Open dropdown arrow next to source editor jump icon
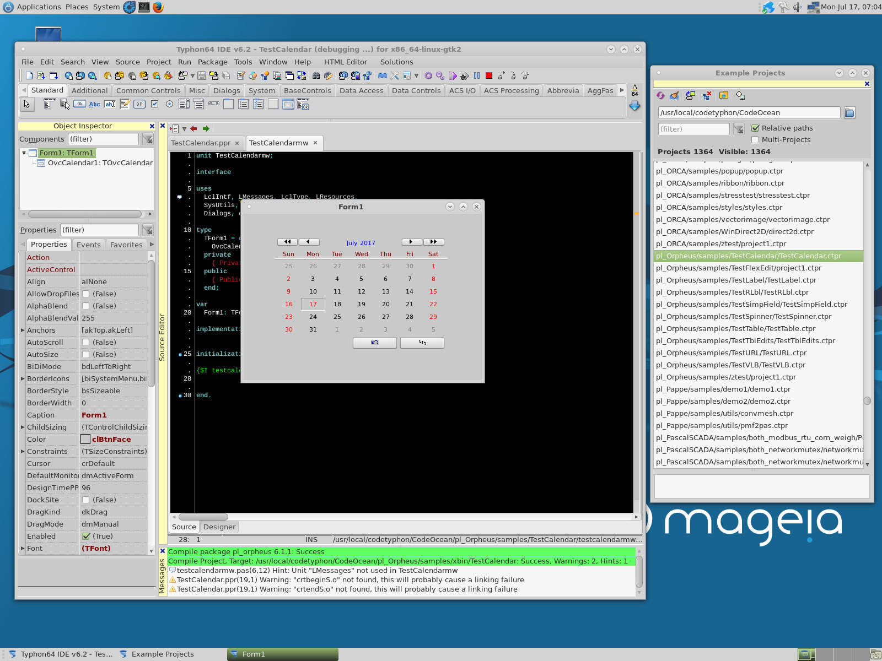The width and height of the screenshot is (882, 661). 184,129
